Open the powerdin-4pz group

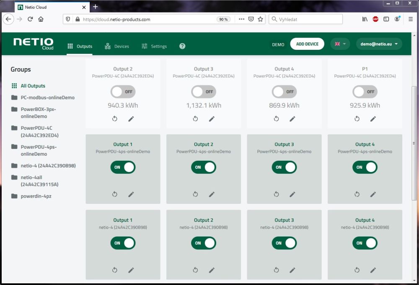[x=31, y=196]
